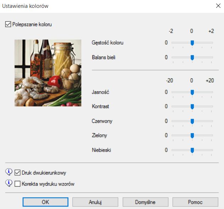The width and height of the screenshot is (224, 209).
Task: Click the Gęstość koloru label
Action: (x=107, y=43)
